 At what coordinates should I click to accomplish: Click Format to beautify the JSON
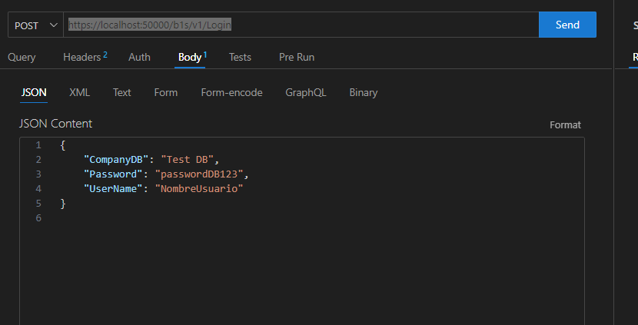565,125
